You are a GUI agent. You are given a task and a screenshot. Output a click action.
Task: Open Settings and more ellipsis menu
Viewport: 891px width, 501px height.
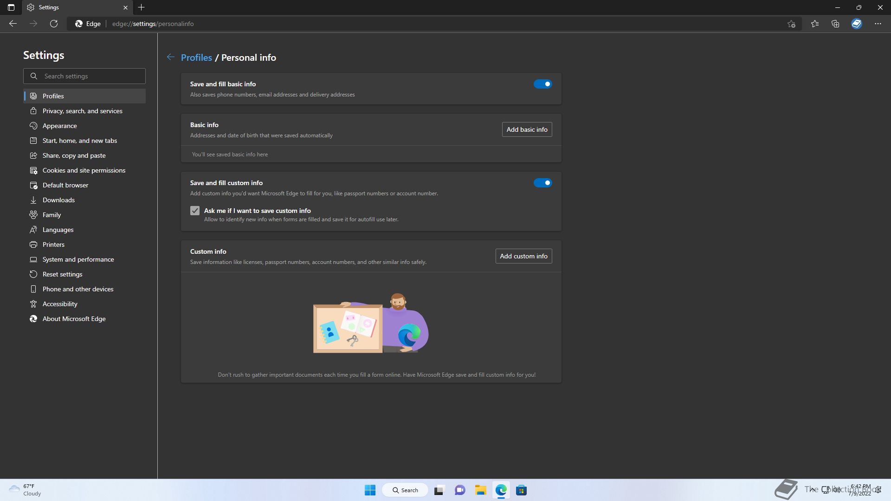878,24
